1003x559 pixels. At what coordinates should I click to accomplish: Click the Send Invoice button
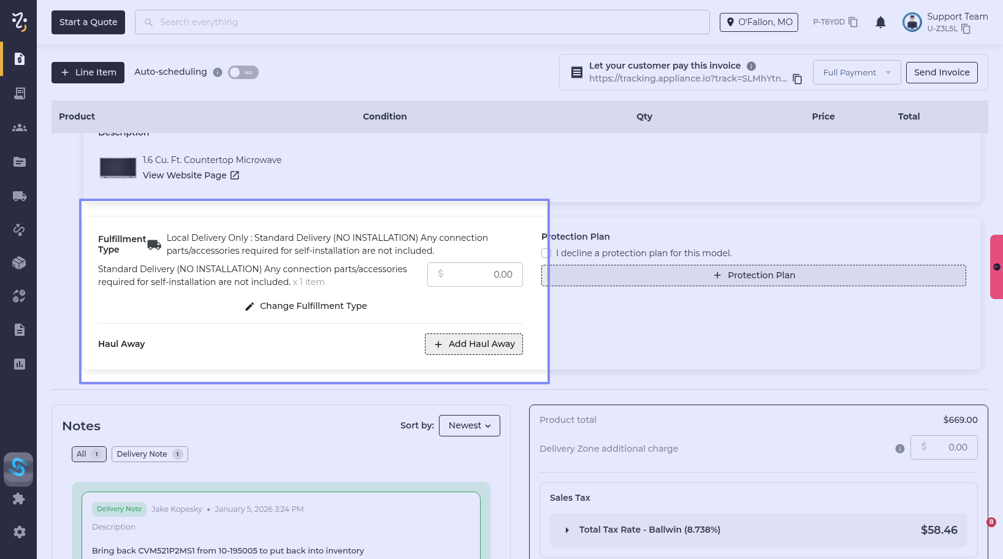941,72
